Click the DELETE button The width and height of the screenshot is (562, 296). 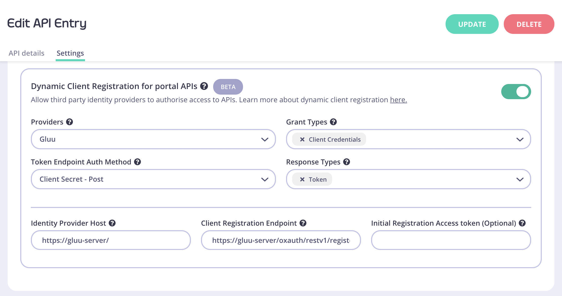click(x=529, y=24)
